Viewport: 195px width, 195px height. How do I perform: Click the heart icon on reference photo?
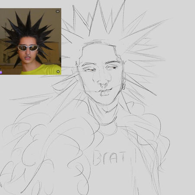(58, 11)
